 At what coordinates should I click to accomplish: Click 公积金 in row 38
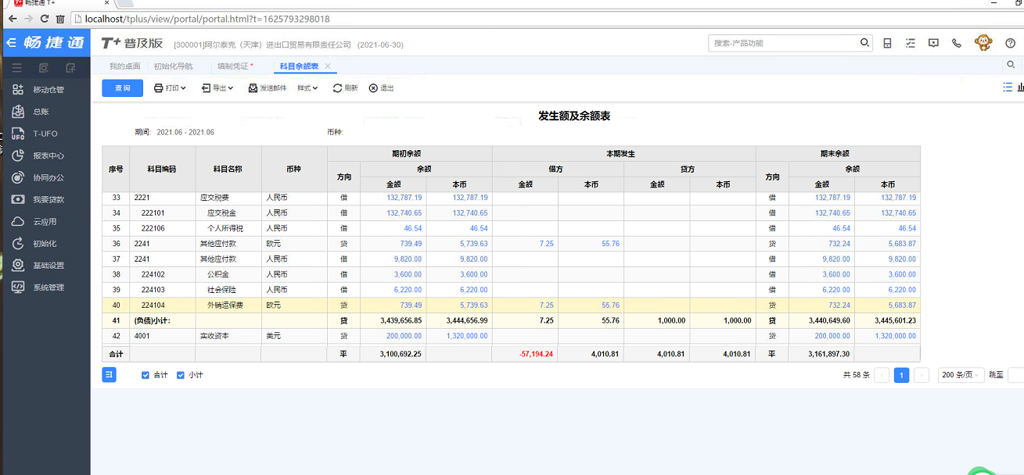click(x=217, y=274)
